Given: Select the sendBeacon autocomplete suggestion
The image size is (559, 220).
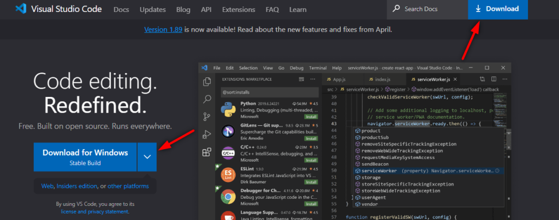Looking at the screenshot, I should (429, 164).
